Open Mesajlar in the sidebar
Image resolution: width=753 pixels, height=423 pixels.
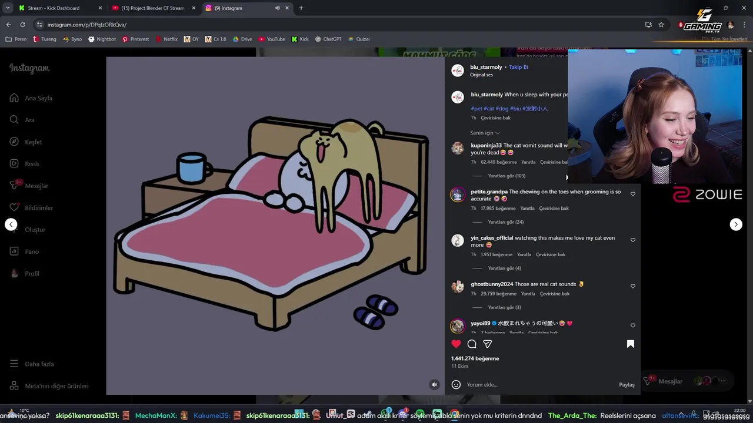coord(29,186)
